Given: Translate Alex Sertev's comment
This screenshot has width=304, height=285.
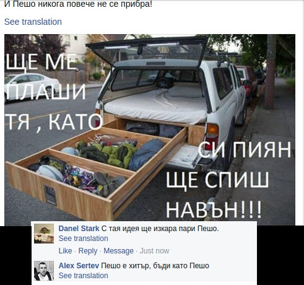Looking at the screenshot, I should point(84,276).
